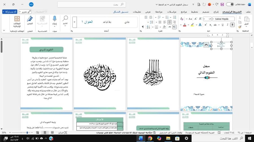Apply Superscript with the x² icon
This screenshot has height=142, width=254.
206,25
